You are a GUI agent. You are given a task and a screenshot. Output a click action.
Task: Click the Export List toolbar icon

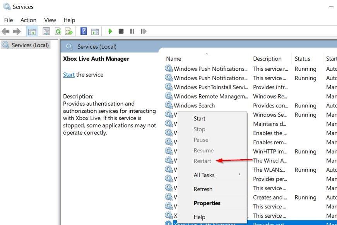(69, 31)
